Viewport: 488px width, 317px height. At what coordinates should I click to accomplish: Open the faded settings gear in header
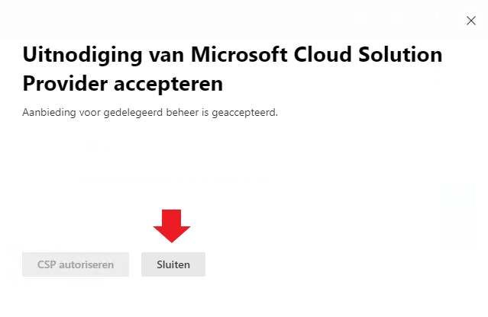click(398, 18)
